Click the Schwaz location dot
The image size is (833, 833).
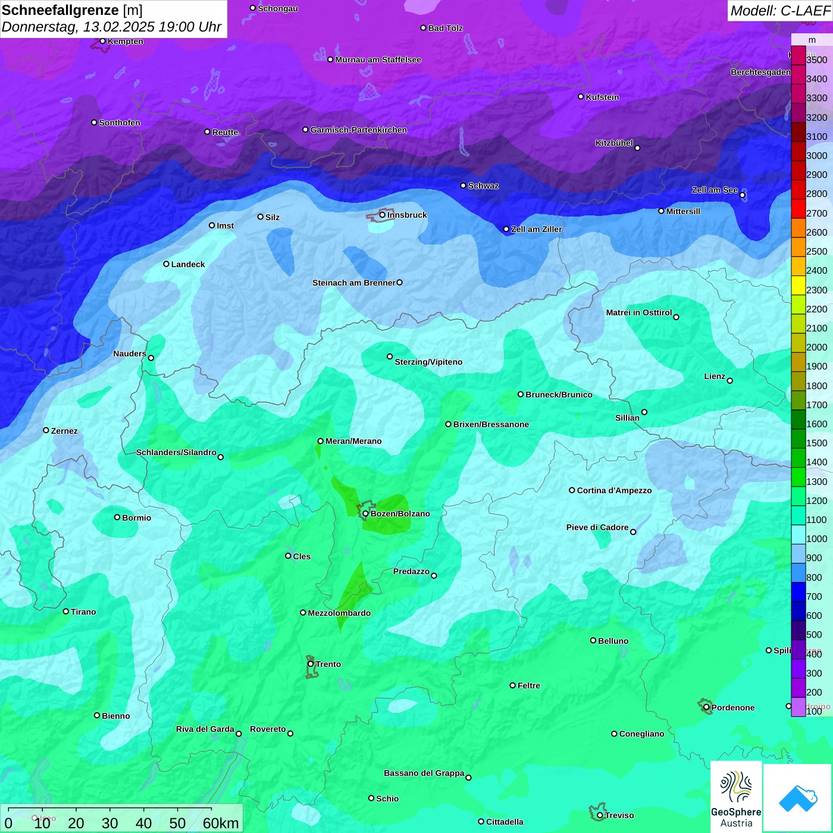tap(463, 186)
